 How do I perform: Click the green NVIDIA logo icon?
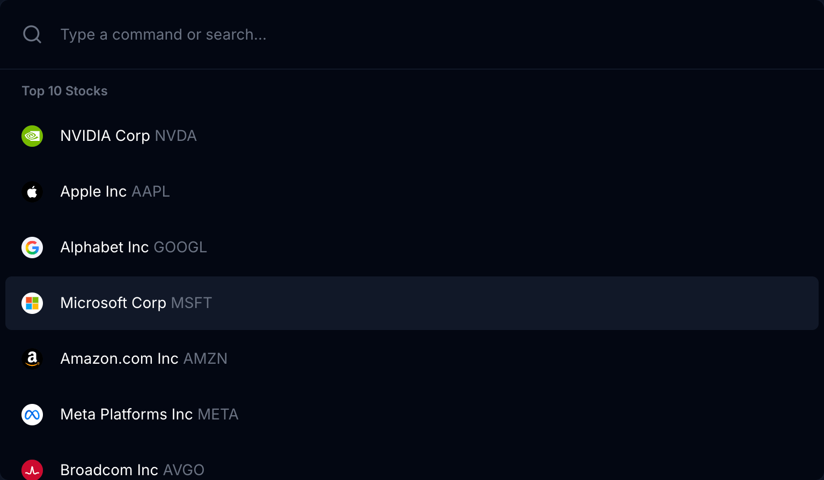[32, 136]
